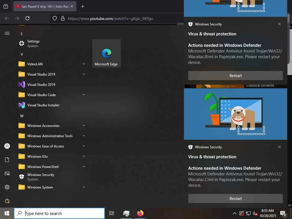This screenshot has width=292, height=219.
Task: Open the tracking protection shield icon
Action: pyautogui.click(x=54, y=18)
